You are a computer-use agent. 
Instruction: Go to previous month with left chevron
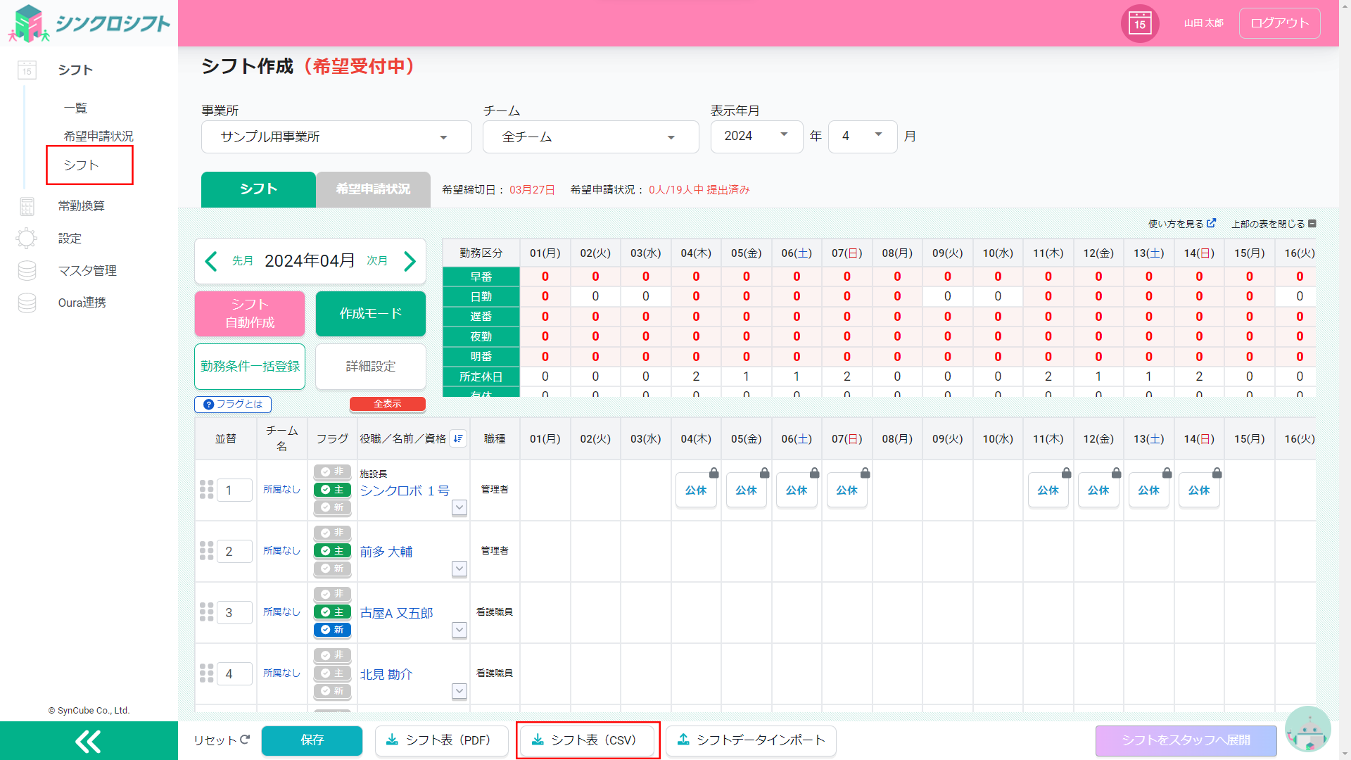[x=211, y=261]
